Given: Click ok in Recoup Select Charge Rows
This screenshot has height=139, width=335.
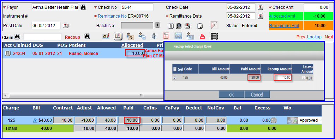Looking at the screenshot, I should coord(231,95).
